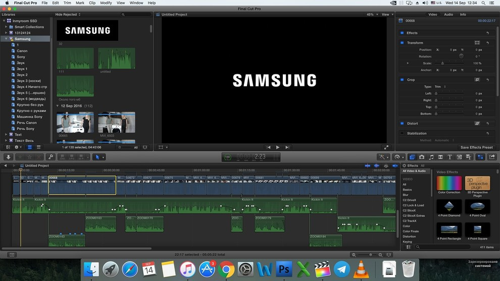500x281 pixels.
Task: Adjust the Scale slider in Transform
Action: 443,63
